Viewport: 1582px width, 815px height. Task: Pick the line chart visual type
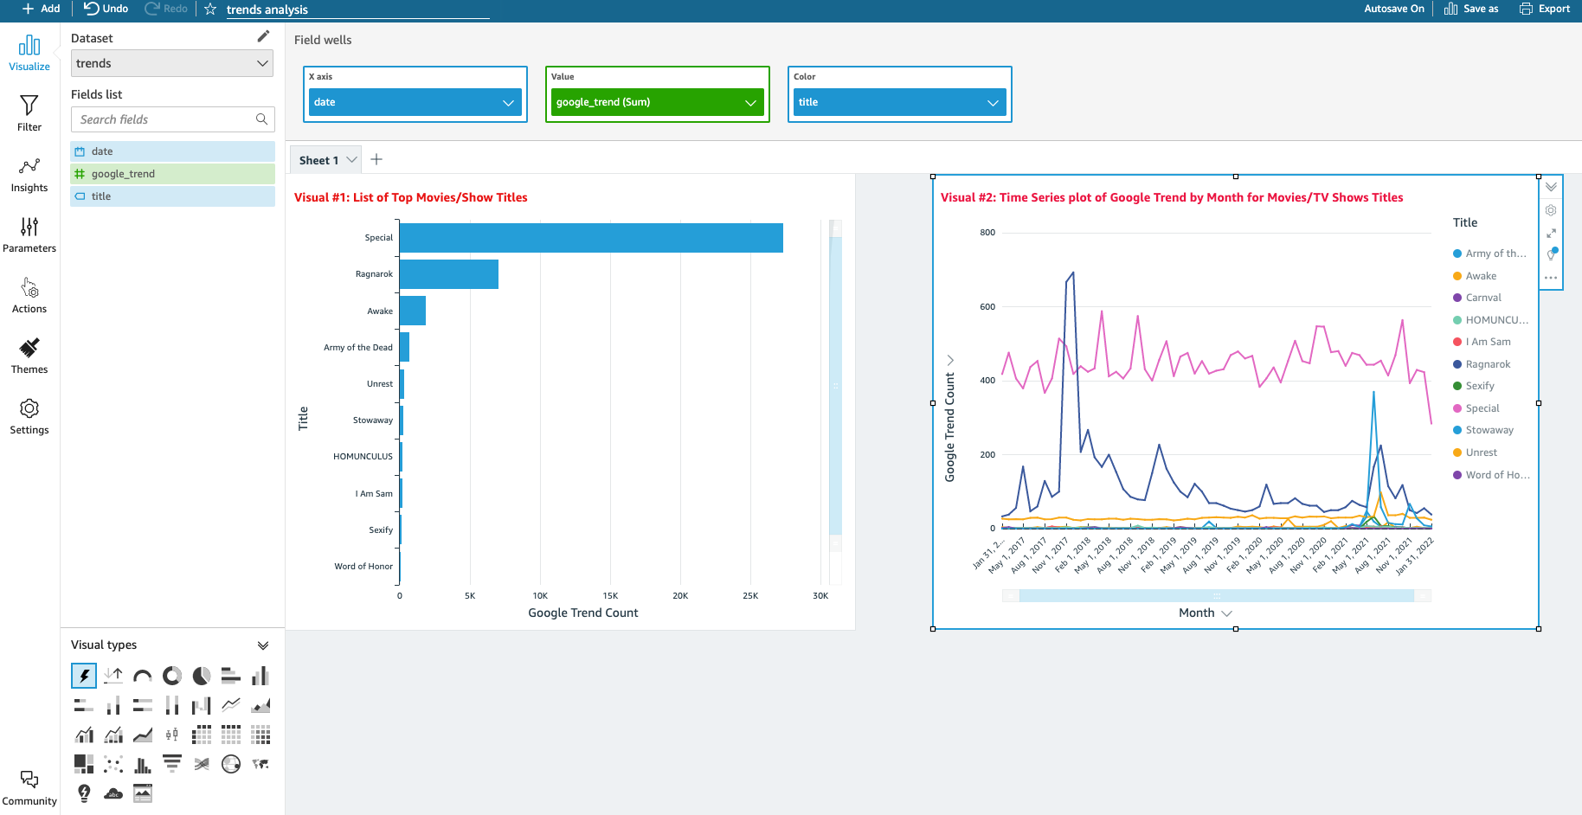coord(231,705)
